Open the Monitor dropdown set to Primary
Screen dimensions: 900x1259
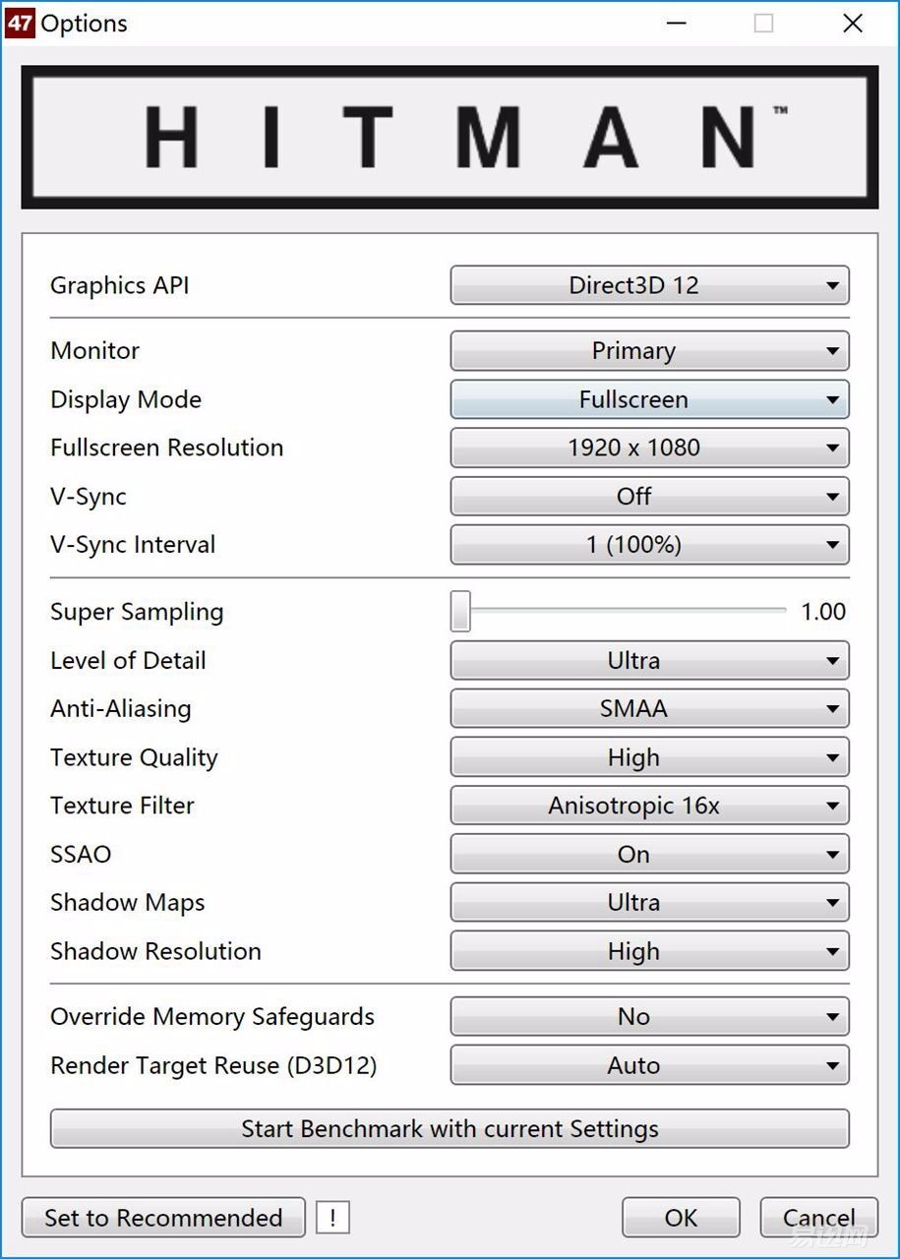649,351
